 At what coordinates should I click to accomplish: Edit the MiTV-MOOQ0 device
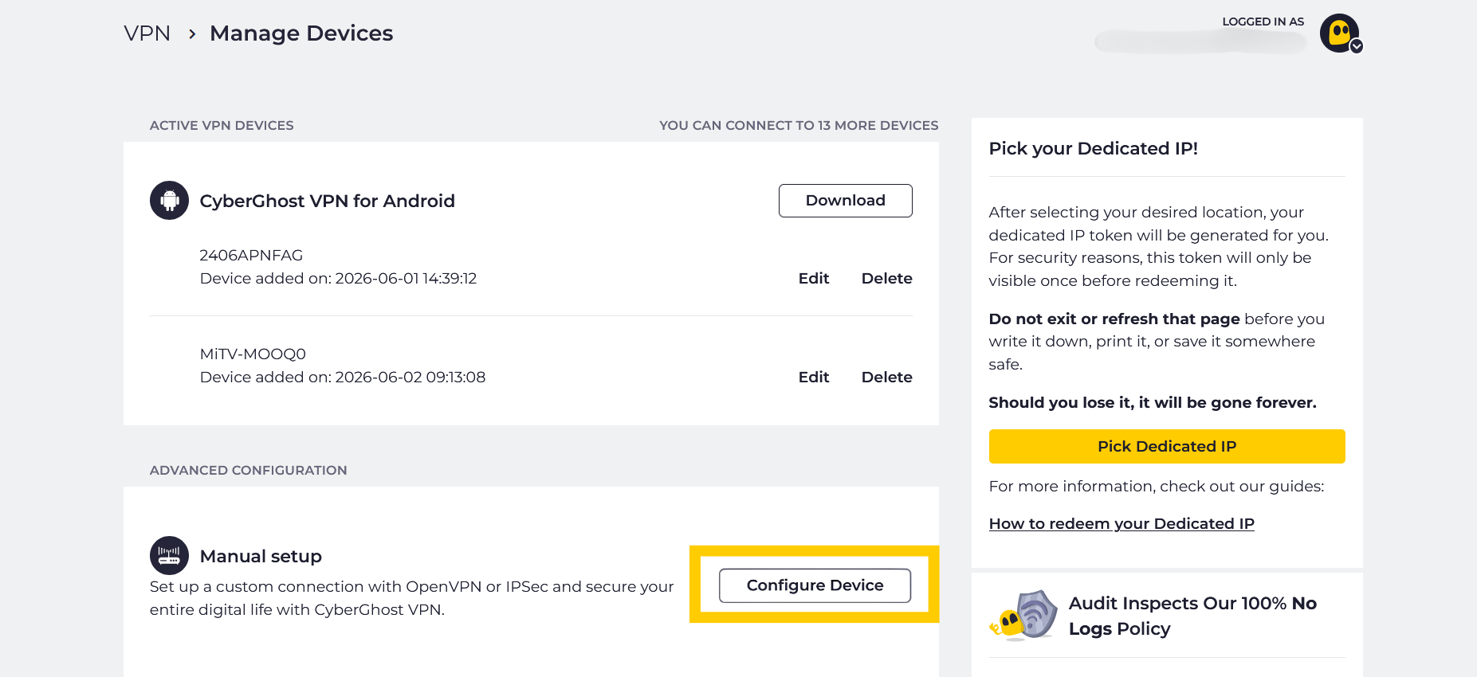pos(814,377)
